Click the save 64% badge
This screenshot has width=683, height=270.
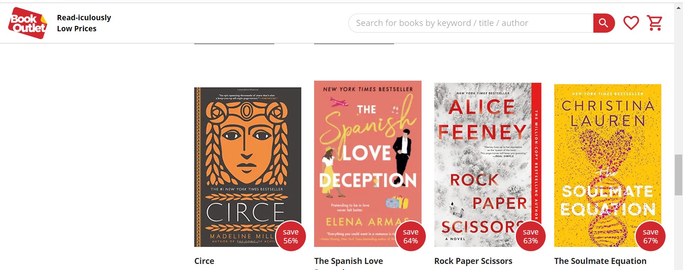pos(411,236)
